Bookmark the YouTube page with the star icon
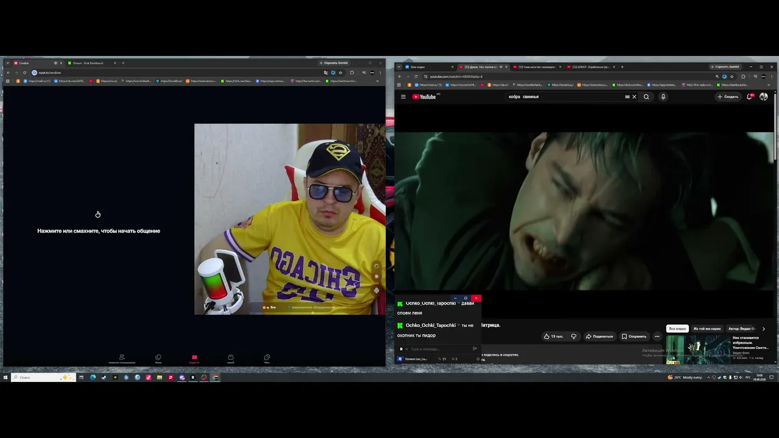This screenshot has height=438, width=779. coord(732,77)
